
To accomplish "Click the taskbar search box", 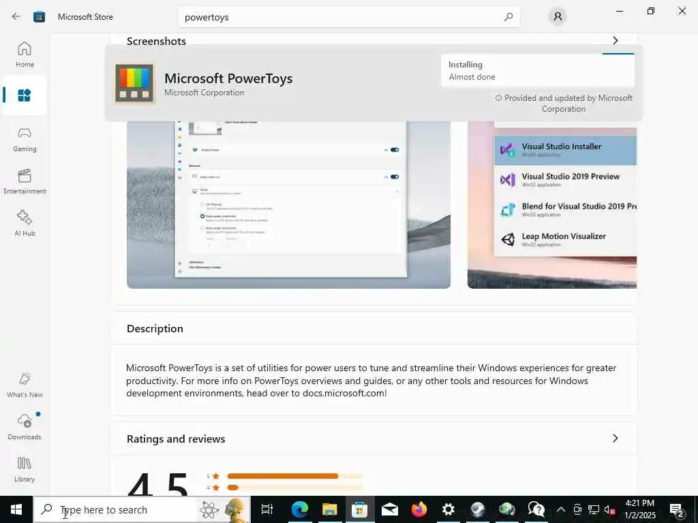I will (x=142, y=509).
